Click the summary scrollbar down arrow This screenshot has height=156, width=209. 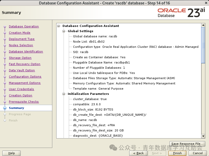click(203, 136)
